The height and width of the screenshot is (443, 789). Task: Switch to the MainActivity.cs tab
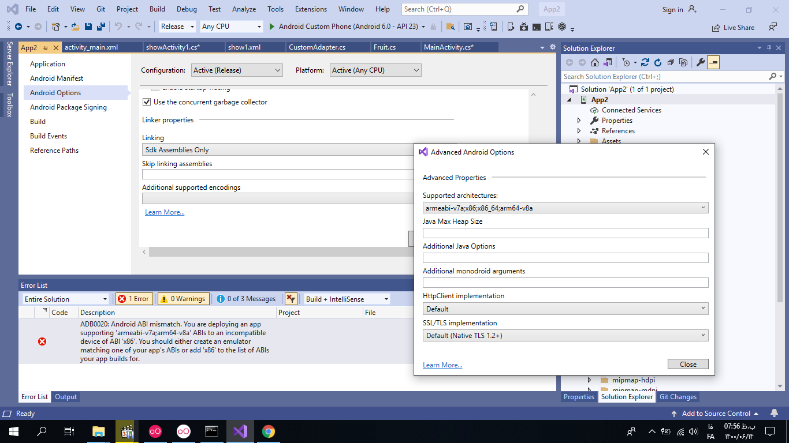coord(448,47)
